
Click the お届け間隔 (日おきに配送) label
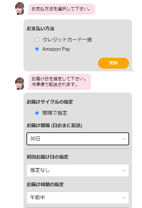[x=54, y=125]
